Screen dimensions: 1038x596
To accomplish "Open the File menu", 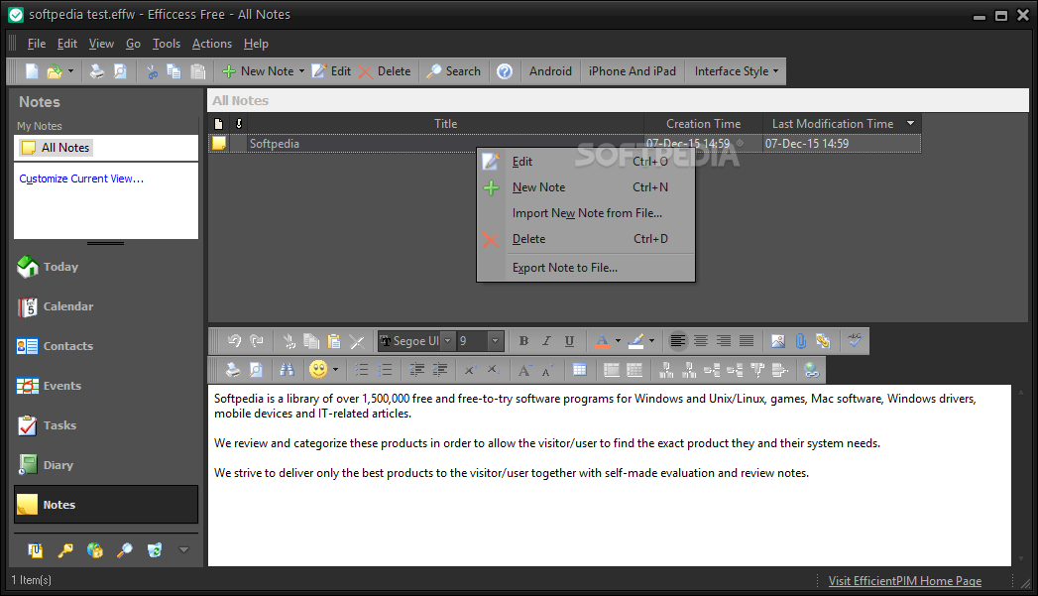I will (37, 44).
